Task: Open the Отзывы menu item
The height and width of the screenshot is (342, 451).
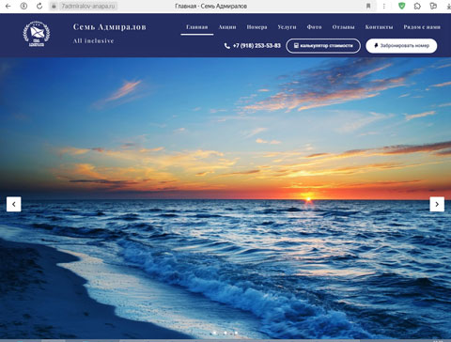Action: tap(344, 27)
